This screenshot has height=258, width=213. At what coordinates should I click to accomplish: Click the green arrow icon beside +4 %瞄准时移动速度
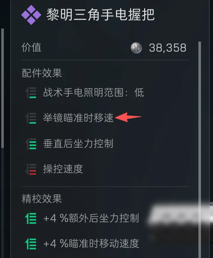(x=31, y=244)
